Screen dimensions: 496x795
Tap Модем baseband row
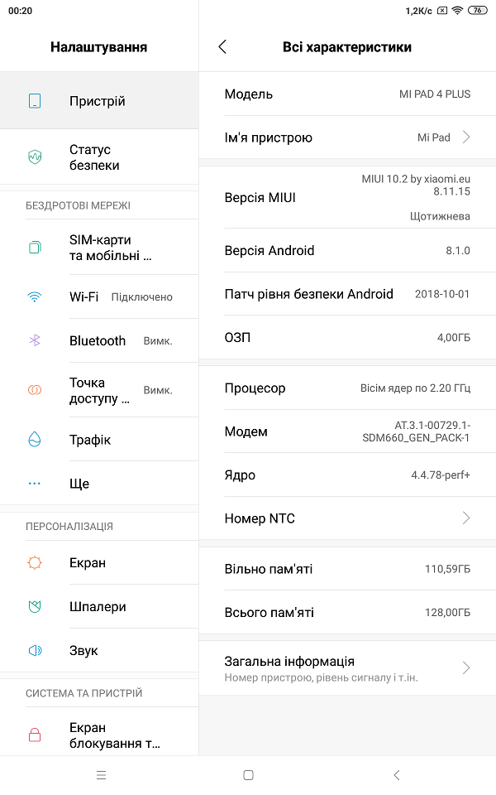coord(347,431)
